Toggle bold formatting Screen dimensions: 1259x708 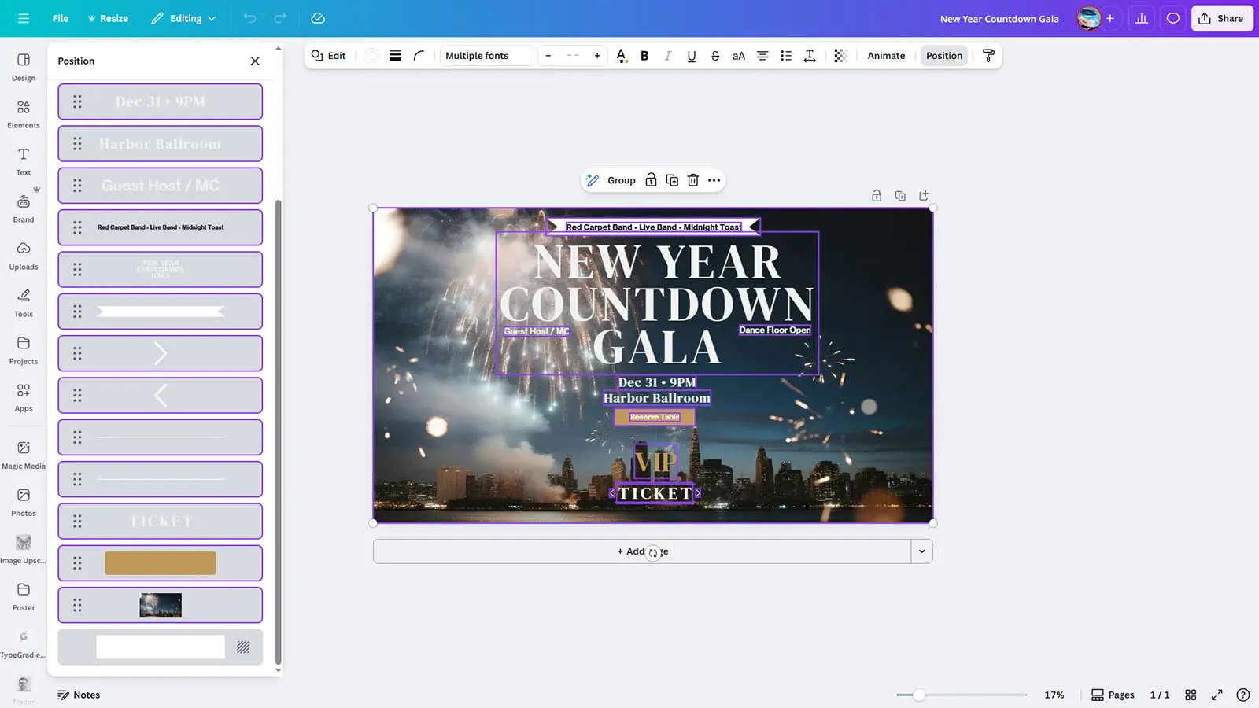[x=644, y=56]
